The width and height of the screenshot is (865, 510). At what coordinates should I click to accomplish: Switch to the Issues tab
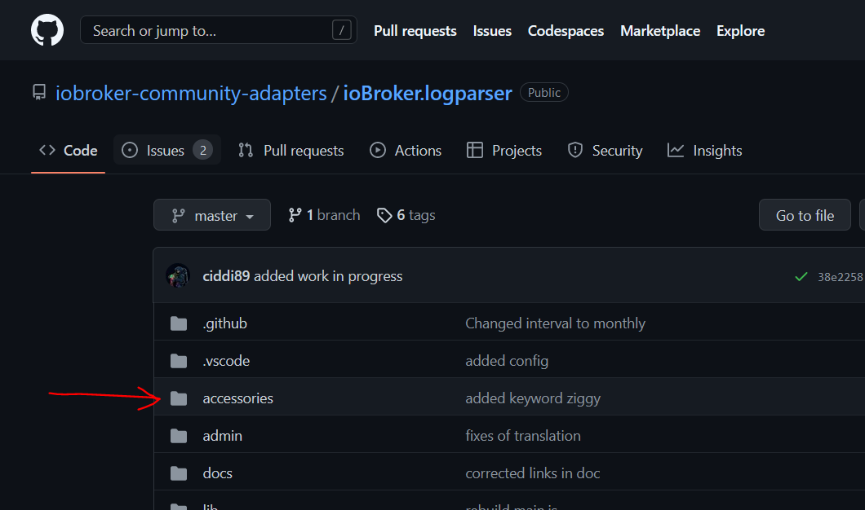(167, 151)
